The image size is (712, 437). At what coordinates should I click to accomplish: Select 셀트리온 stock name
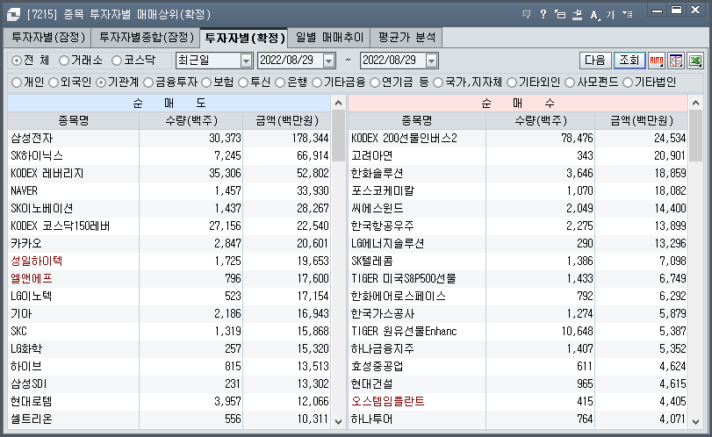pyautogui.click(x=32, y=419)
